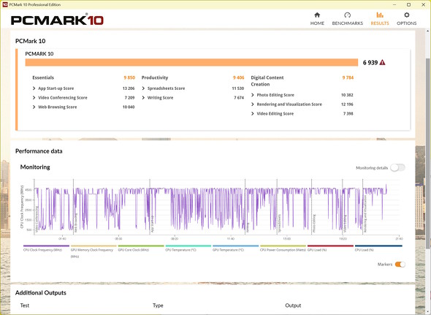The height and width of the screenshot is (315, 431).
Task: Click the Rendering and Visualization chart marker
Action: click(x=365, y=214)
